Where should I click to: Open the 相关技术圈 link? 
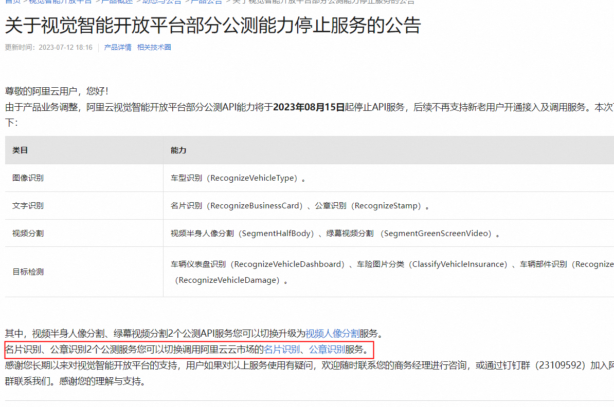coord(154,47)
